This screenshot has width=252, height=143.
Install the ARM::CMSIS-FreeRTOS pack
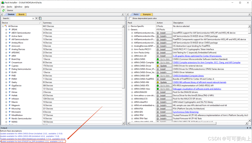164,79
